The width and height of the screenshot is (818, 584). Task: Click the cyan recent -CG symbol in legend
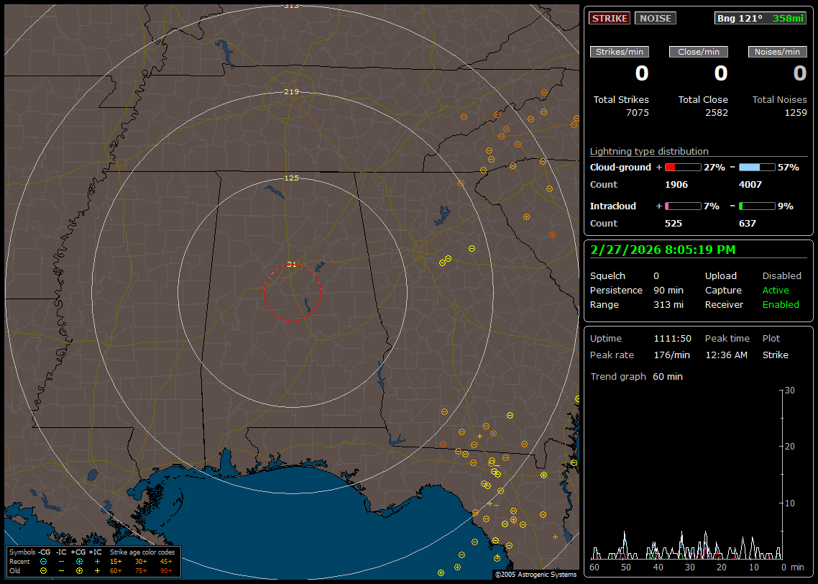[x=44, y=561]
